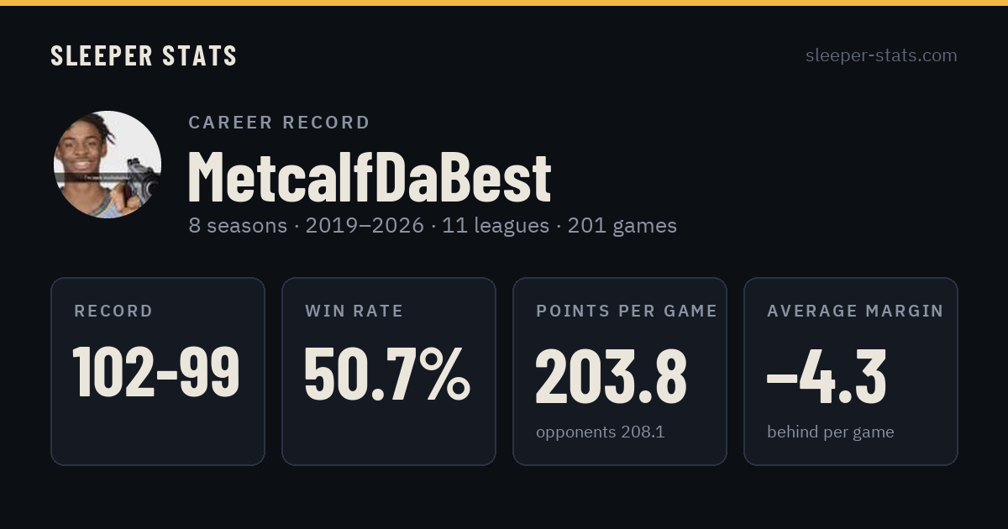Click the 50.7% win rate value
Screen dimensions: 1008x529
(387, 374)
